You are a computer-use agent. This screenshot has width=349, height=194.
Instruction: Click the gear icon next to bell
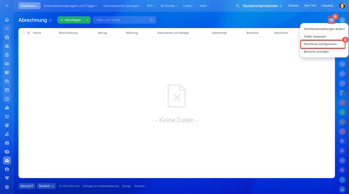pyautogui.click(x=331, y=20)
